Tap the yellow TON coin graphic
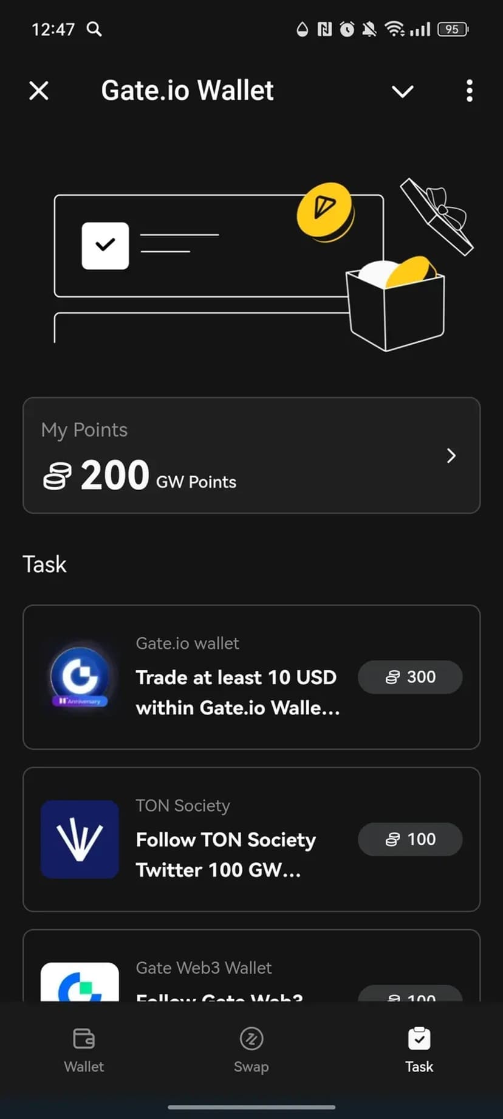The image size is (503, 1119). tap(324, 210)
